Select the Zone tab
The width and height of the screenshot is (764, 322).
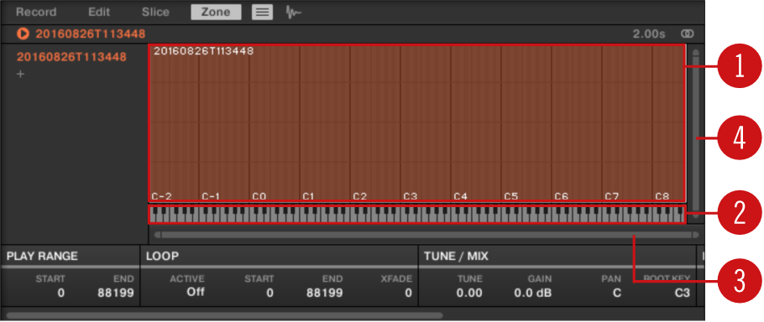216,13
